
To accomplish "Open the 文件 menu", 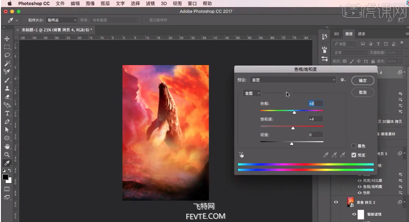I will point(60,3).
